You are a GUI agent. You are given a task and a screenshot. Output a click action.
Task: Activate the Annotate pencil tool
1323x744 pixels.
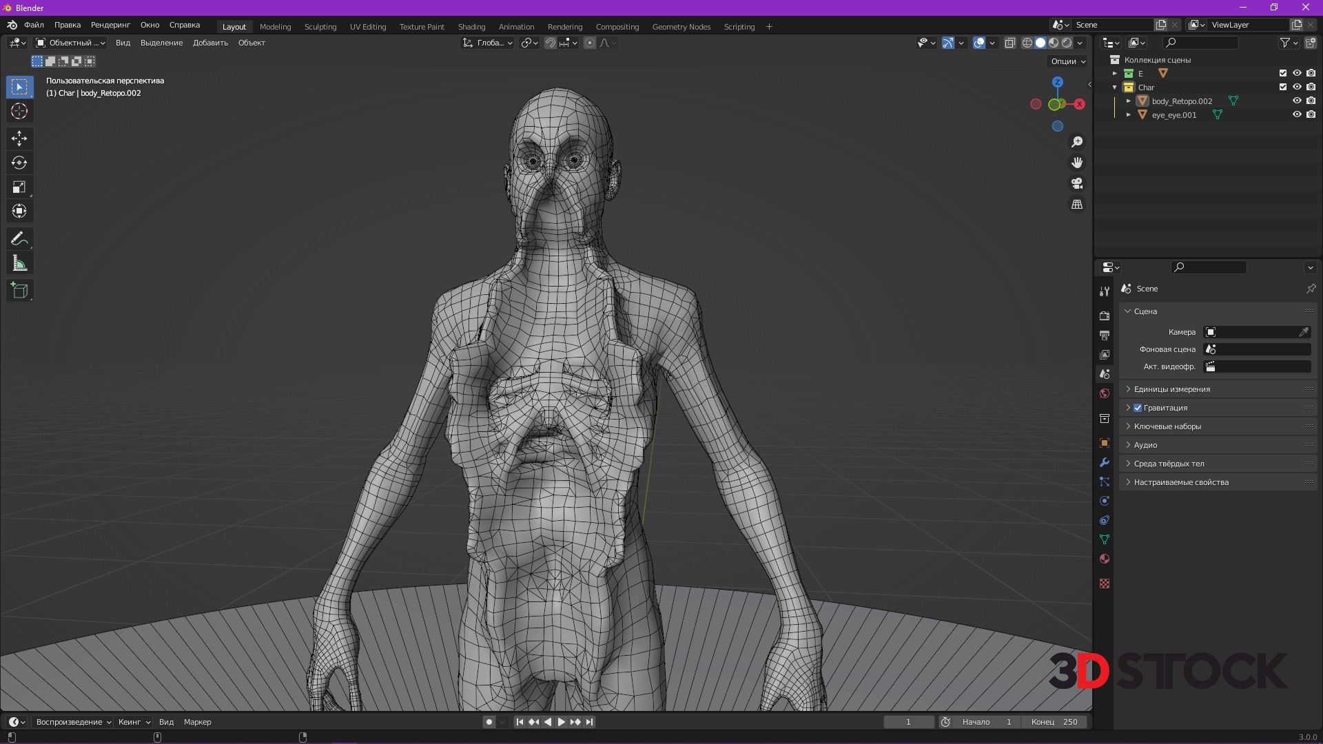point(19,239)
